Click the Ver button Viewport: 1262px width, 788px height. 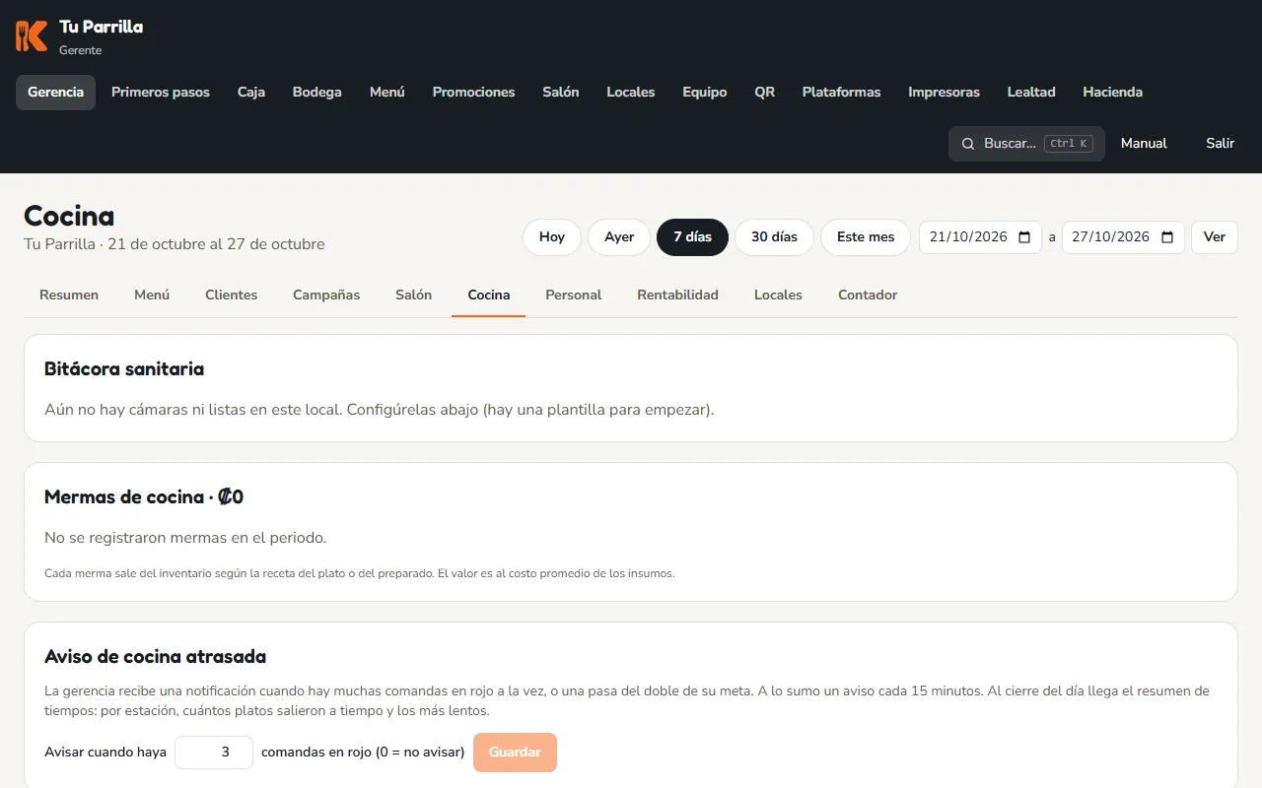(x=1215, y=237)
